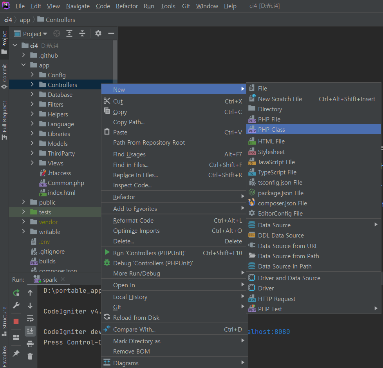The height and width of the screenshot is (368, 383).
Task: Click the Expand All toolbar icon
Action: tap(69, 33)
